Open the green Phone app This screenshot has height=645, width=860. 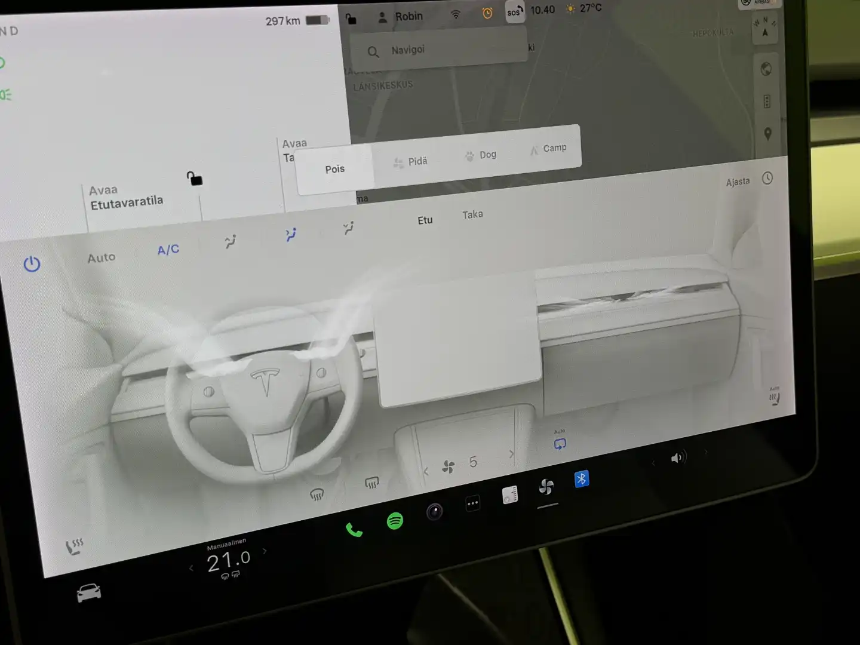354,529
